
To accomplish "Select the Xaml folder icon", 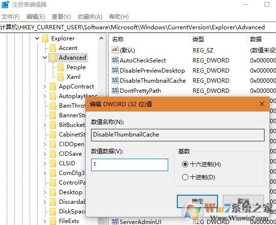I will pyautogui.click(x=60, y=76).
